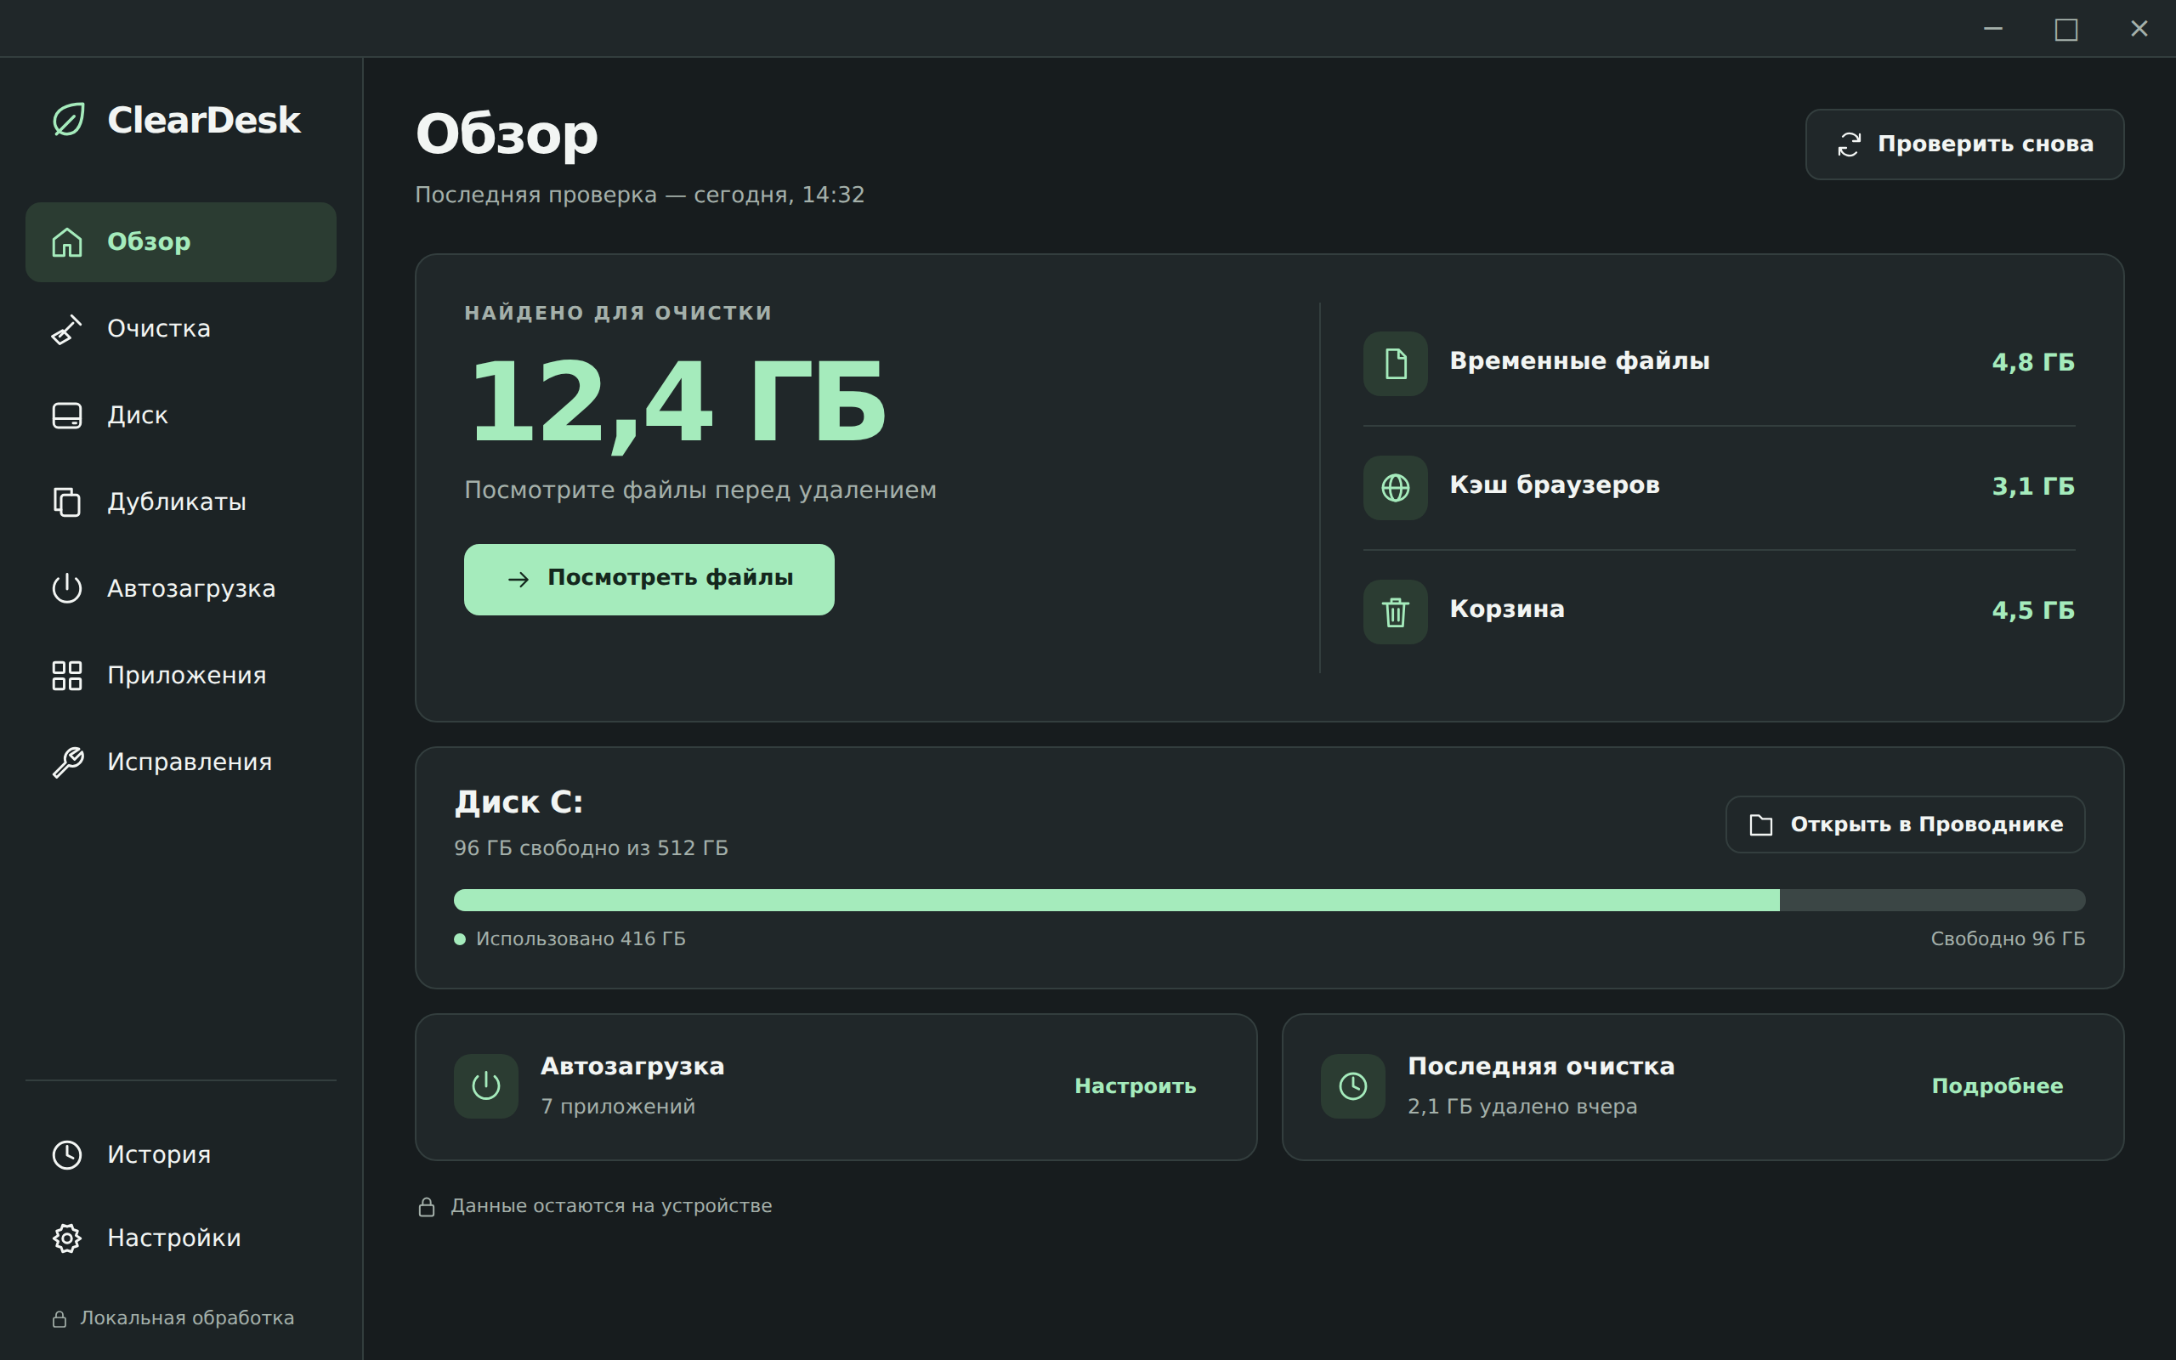The height and width of the screenshot is (1360, 2176).
Task: Click the gear icon beside Настройки
Action: (x=67, y=1238)
